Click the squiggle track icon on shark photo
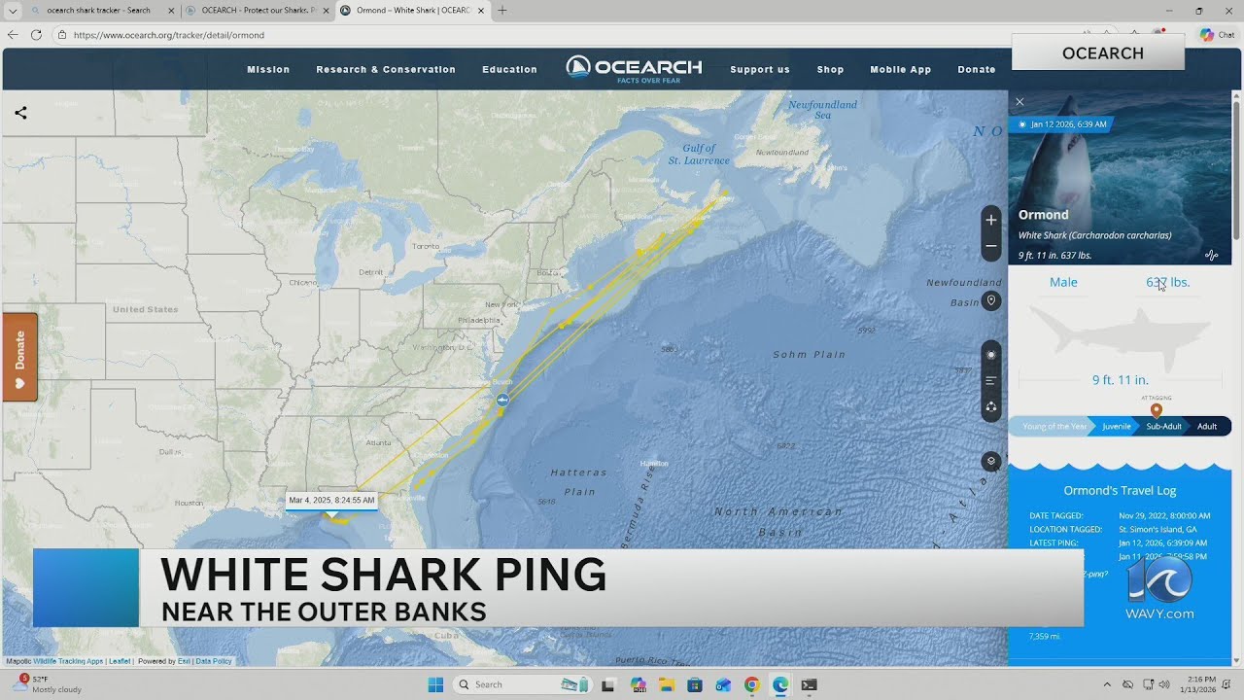The width and height of the screenshot is (1244, 700). (1211, 256)
